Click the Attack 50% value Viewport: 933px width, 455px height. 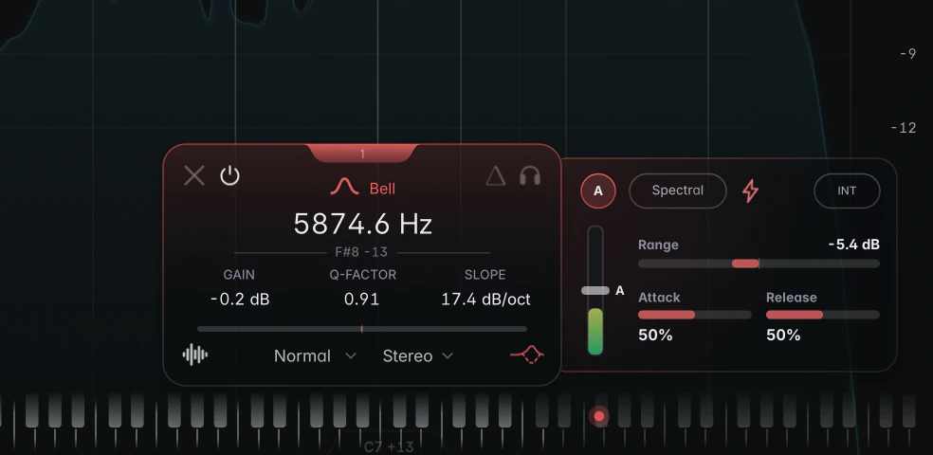pos(655,335)
